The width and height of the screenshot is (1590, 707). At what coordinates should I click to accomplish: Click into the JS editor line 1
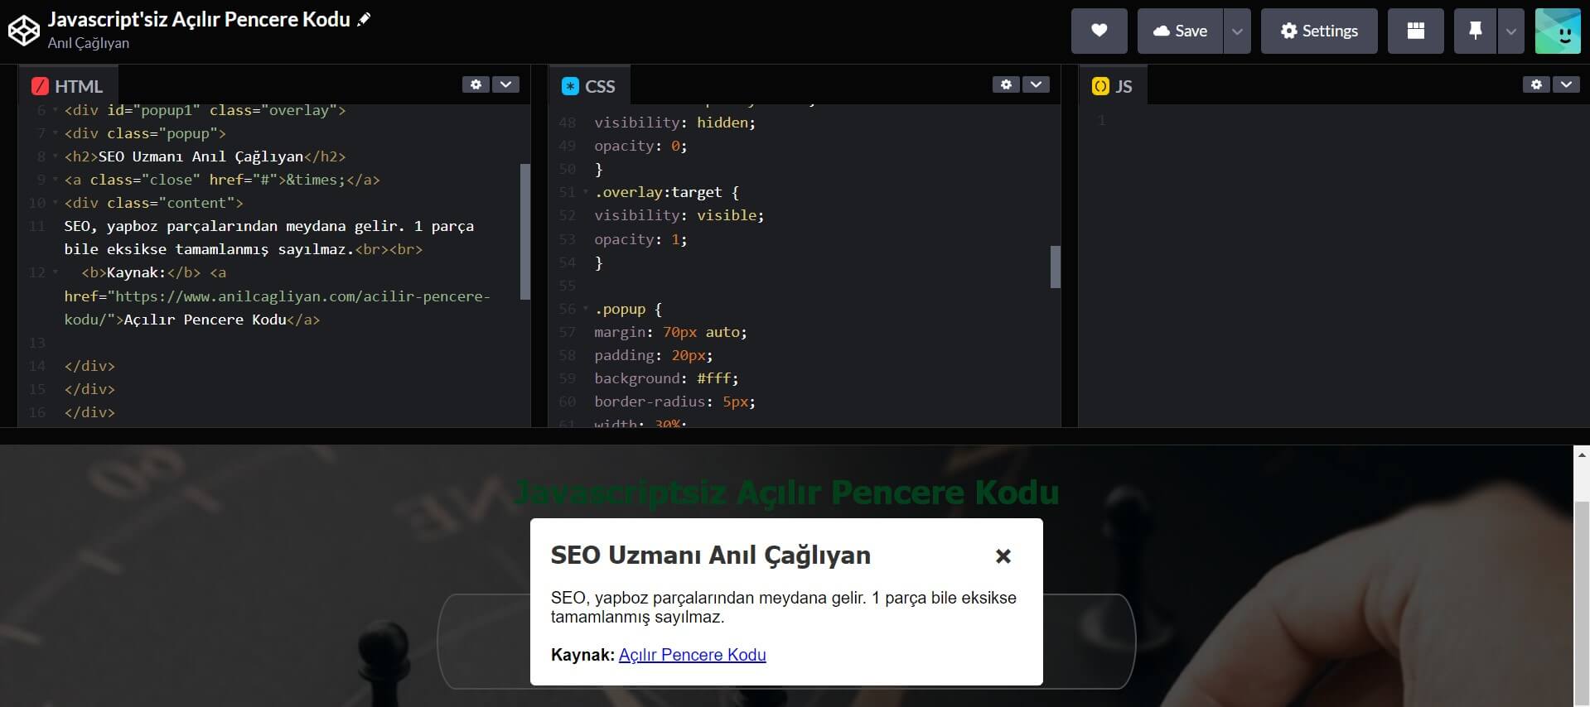click(1342, 121)
